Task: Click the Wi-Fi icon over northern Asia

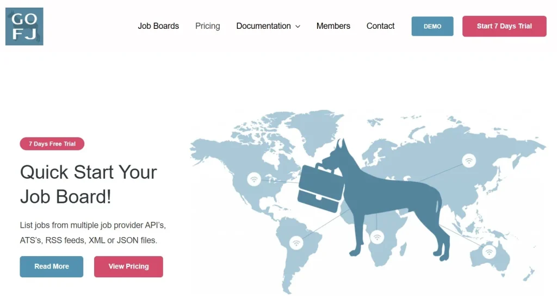Action: click(x=469, y=160)
